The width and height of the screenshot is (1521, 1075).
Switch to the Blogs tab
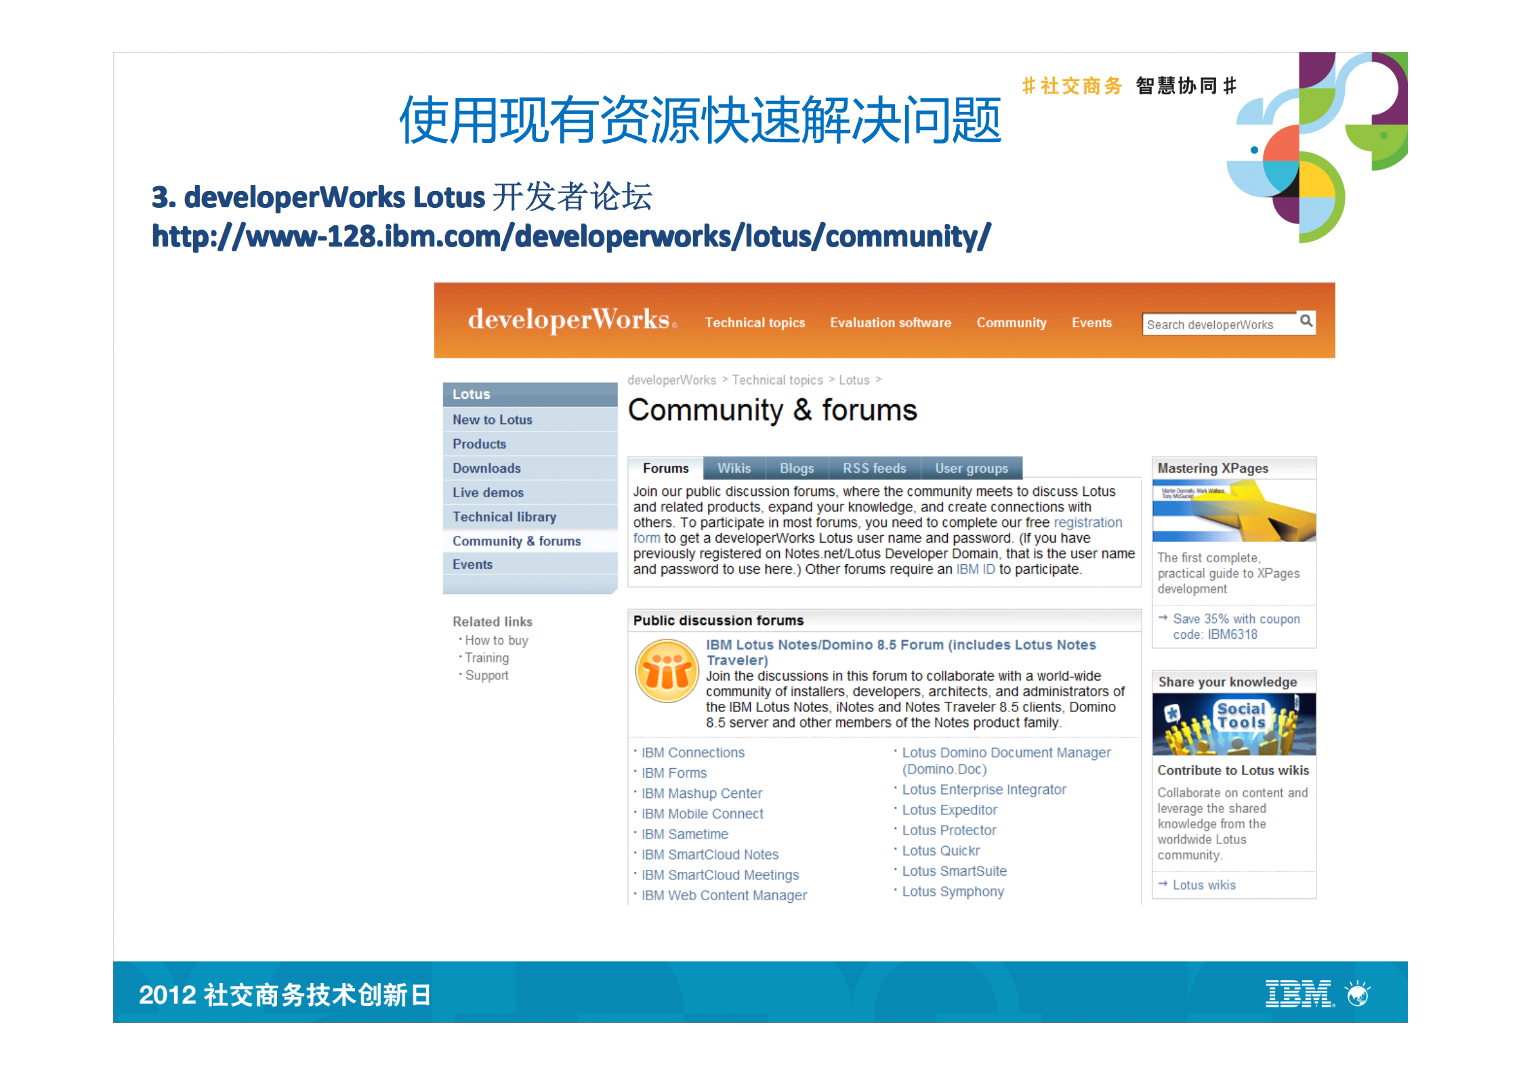point(796,468)
